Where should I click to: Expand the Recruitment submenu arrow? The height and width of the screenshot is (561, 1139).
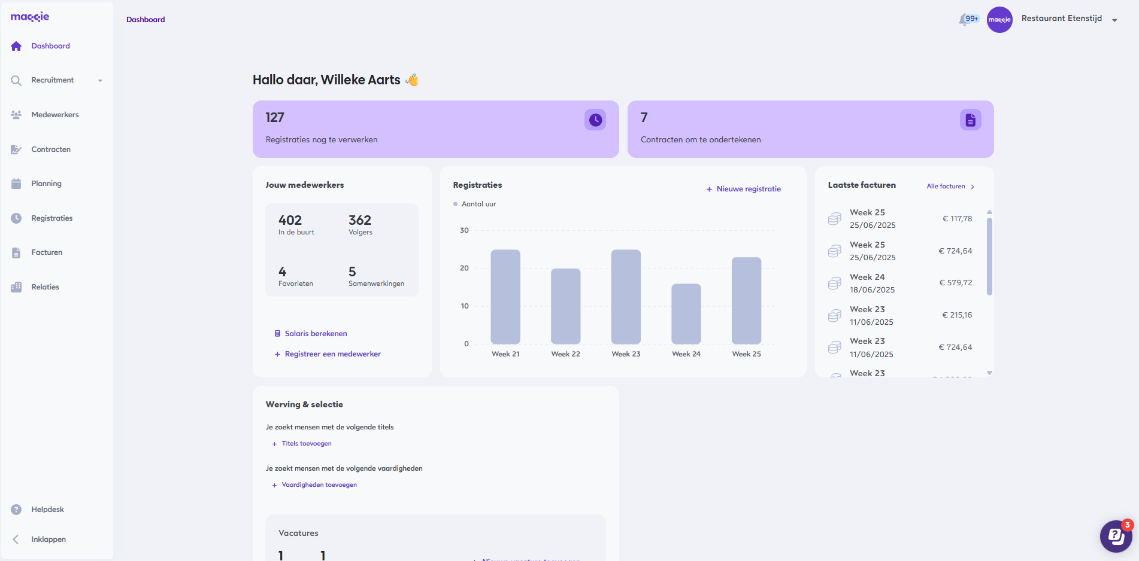pyautogui.click(x=100, y=81)
